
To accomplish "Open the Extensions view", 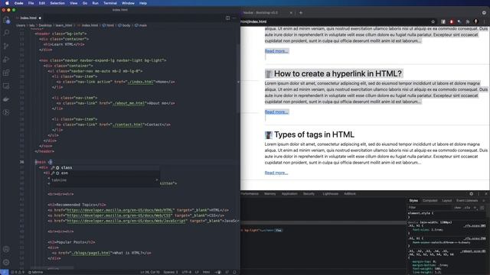I will pos(6,73).
